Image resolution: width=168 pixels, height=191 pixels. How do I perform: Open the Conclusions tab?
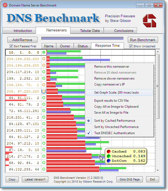coord(124,31)
